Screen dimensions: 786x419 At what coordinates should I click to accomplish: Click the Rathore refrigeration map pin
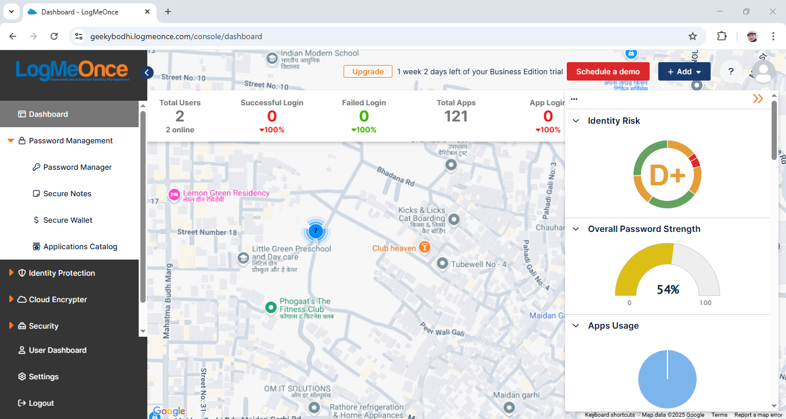314,408
